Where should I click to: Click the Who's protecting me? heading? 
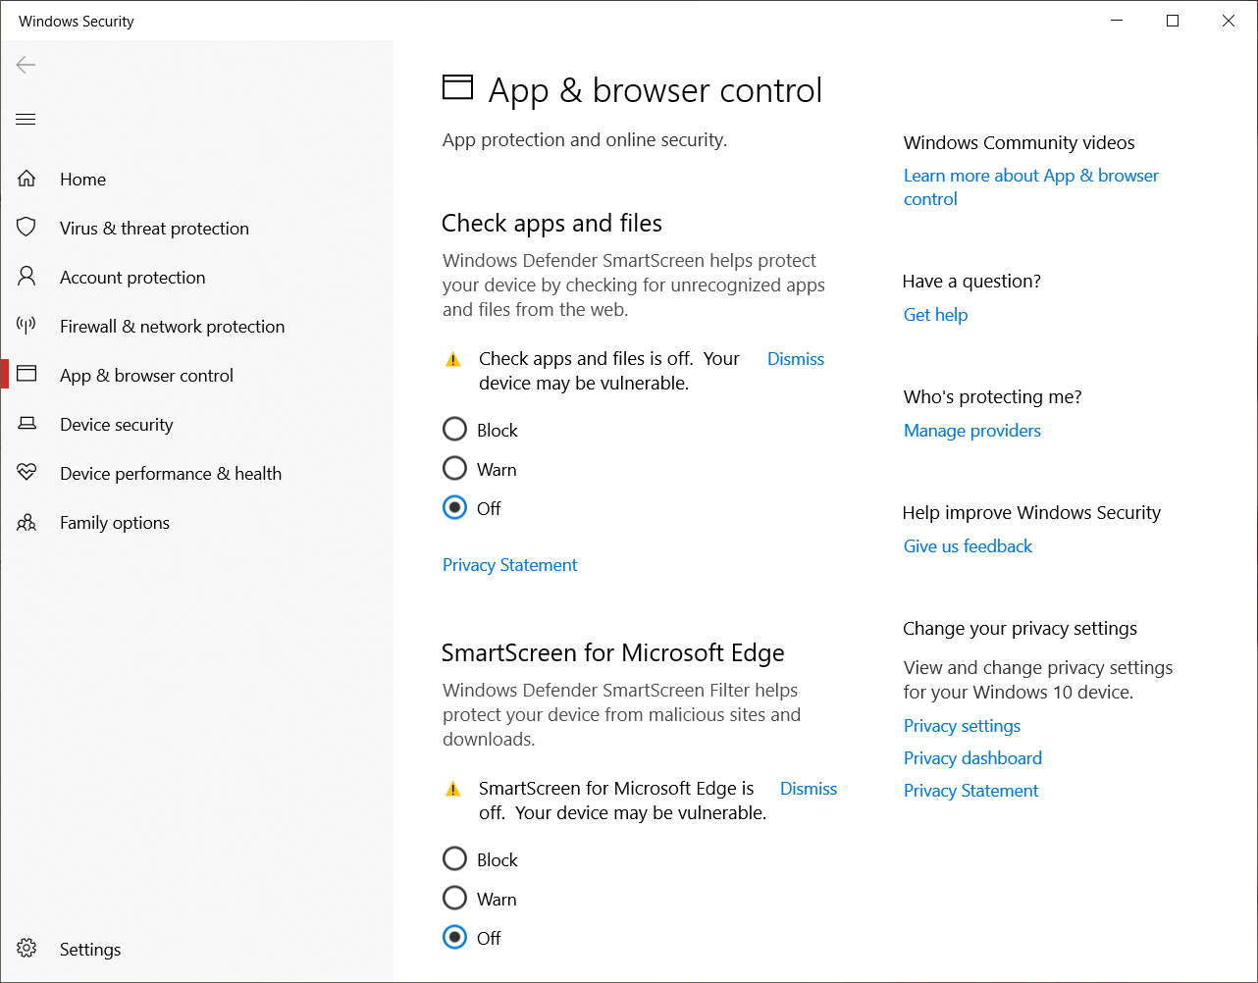pyautogui.click(x=992, y=397)
